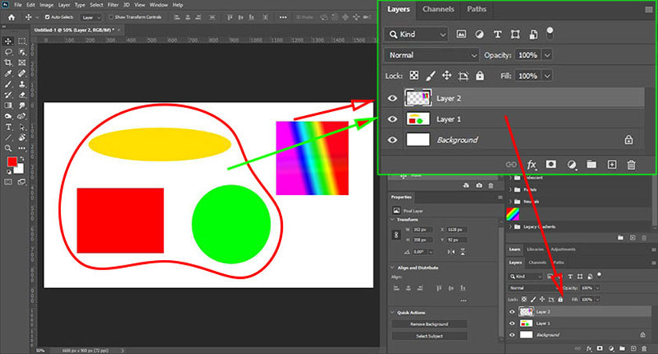
Task: Open enlarged Layers panel hamburger menu
Action: (x=649, y=9)
